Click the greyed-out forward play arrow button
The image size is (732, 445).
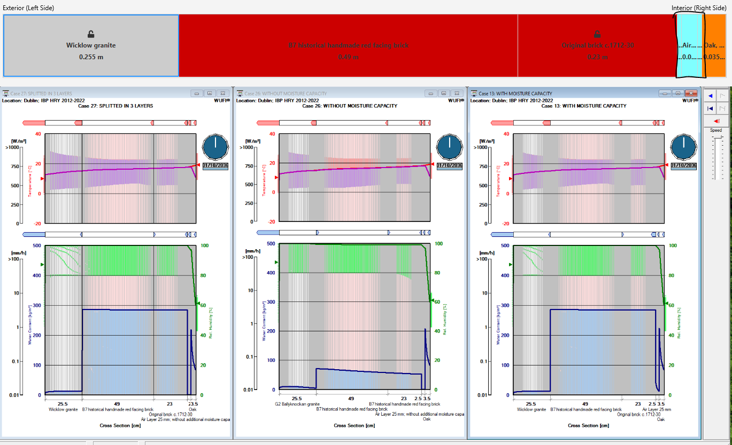pos(722,96)
